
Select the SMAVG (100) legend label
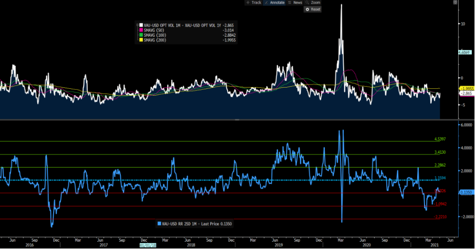pos(155,35)
